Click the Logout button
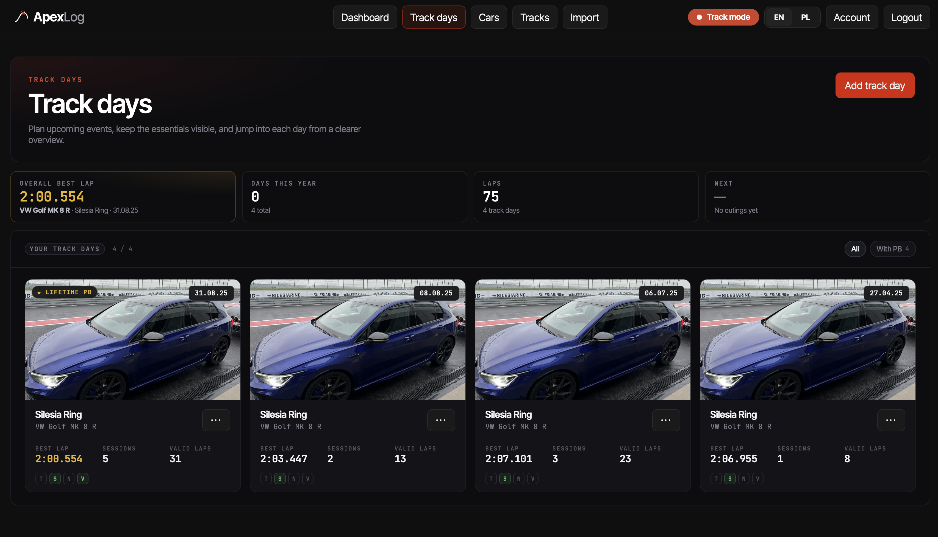 (x=906, y=17)
